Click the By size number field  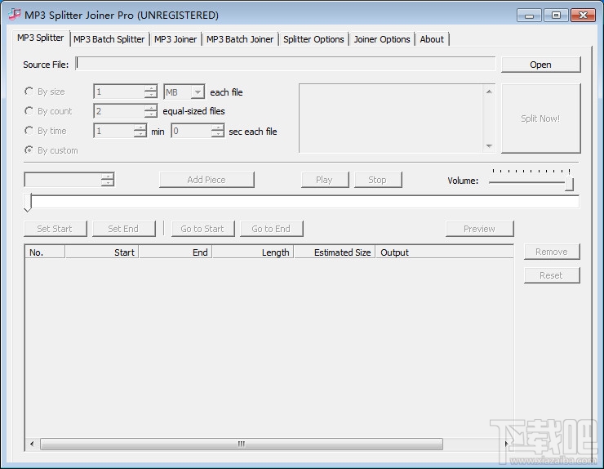tap(119, 92)
